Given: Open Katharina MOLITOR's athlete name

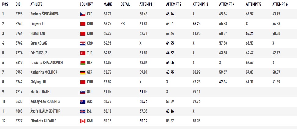Looking at the screenshot, I should [x=44, y=72].
